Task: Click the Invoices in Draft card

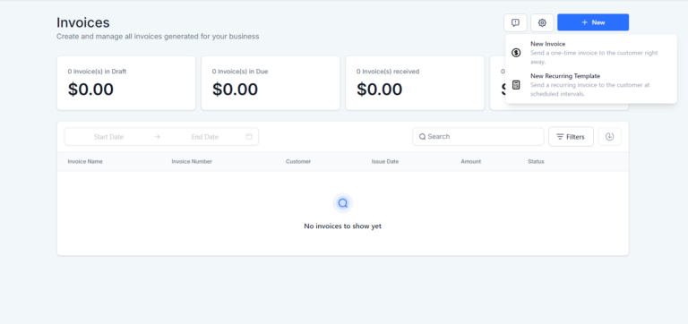Action: coord(126,83)
